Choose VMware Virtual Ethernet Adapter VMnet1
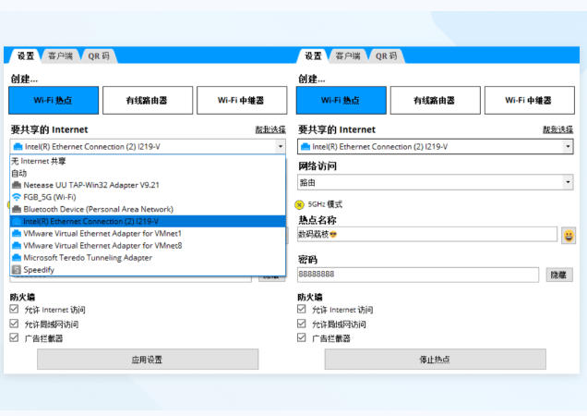The width and height of the screenshot is (587, 416). (x=148, y=233)
